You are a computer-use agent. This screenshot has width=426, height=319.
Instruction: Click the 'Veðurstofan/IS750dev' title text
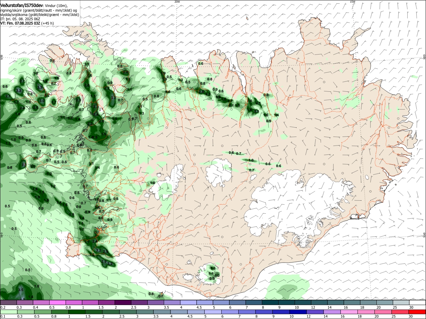[22, 5]
